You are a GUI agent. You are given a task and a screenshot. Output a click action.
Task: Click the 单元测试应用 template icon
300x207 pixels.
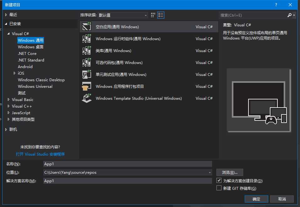click(x=87, y=74)
